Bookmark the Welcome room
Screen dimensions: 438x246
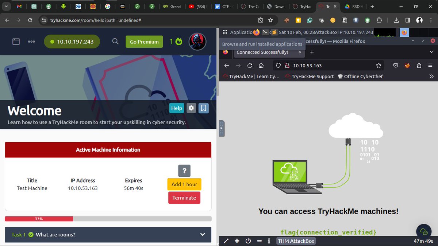point(204,108)
